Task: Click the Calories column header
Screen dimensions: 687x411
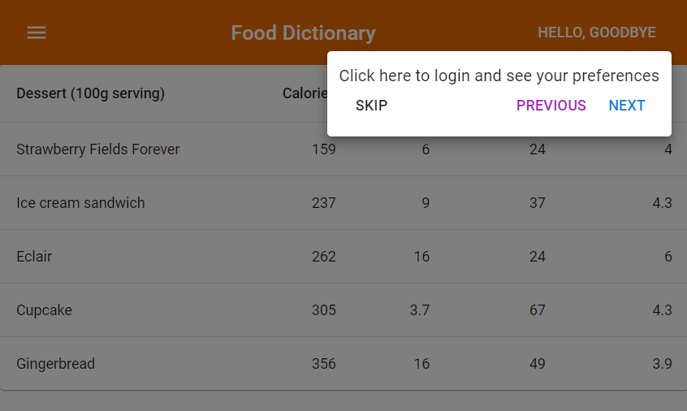Action: tap(305, 93)
